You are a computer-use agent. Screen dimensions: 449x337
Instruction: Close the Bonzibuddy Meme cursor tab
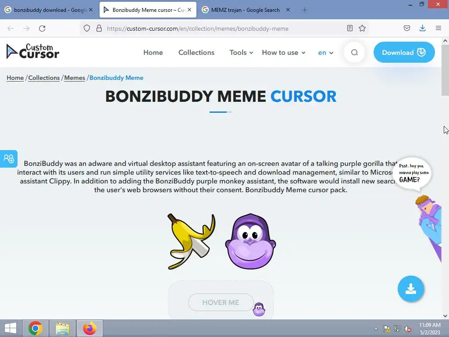coord(189,10)
